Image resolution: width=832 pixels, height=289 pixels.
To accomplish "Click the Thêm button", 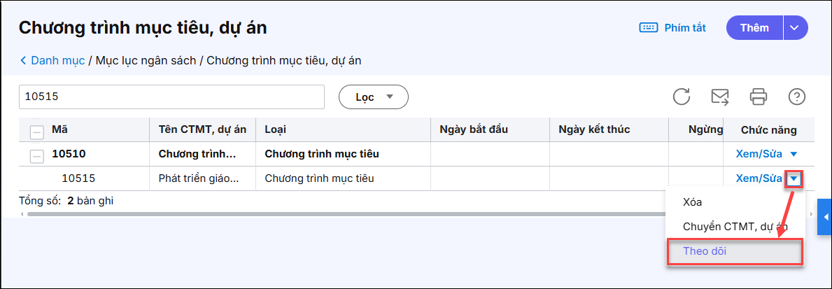I will (x=754, y=28).
